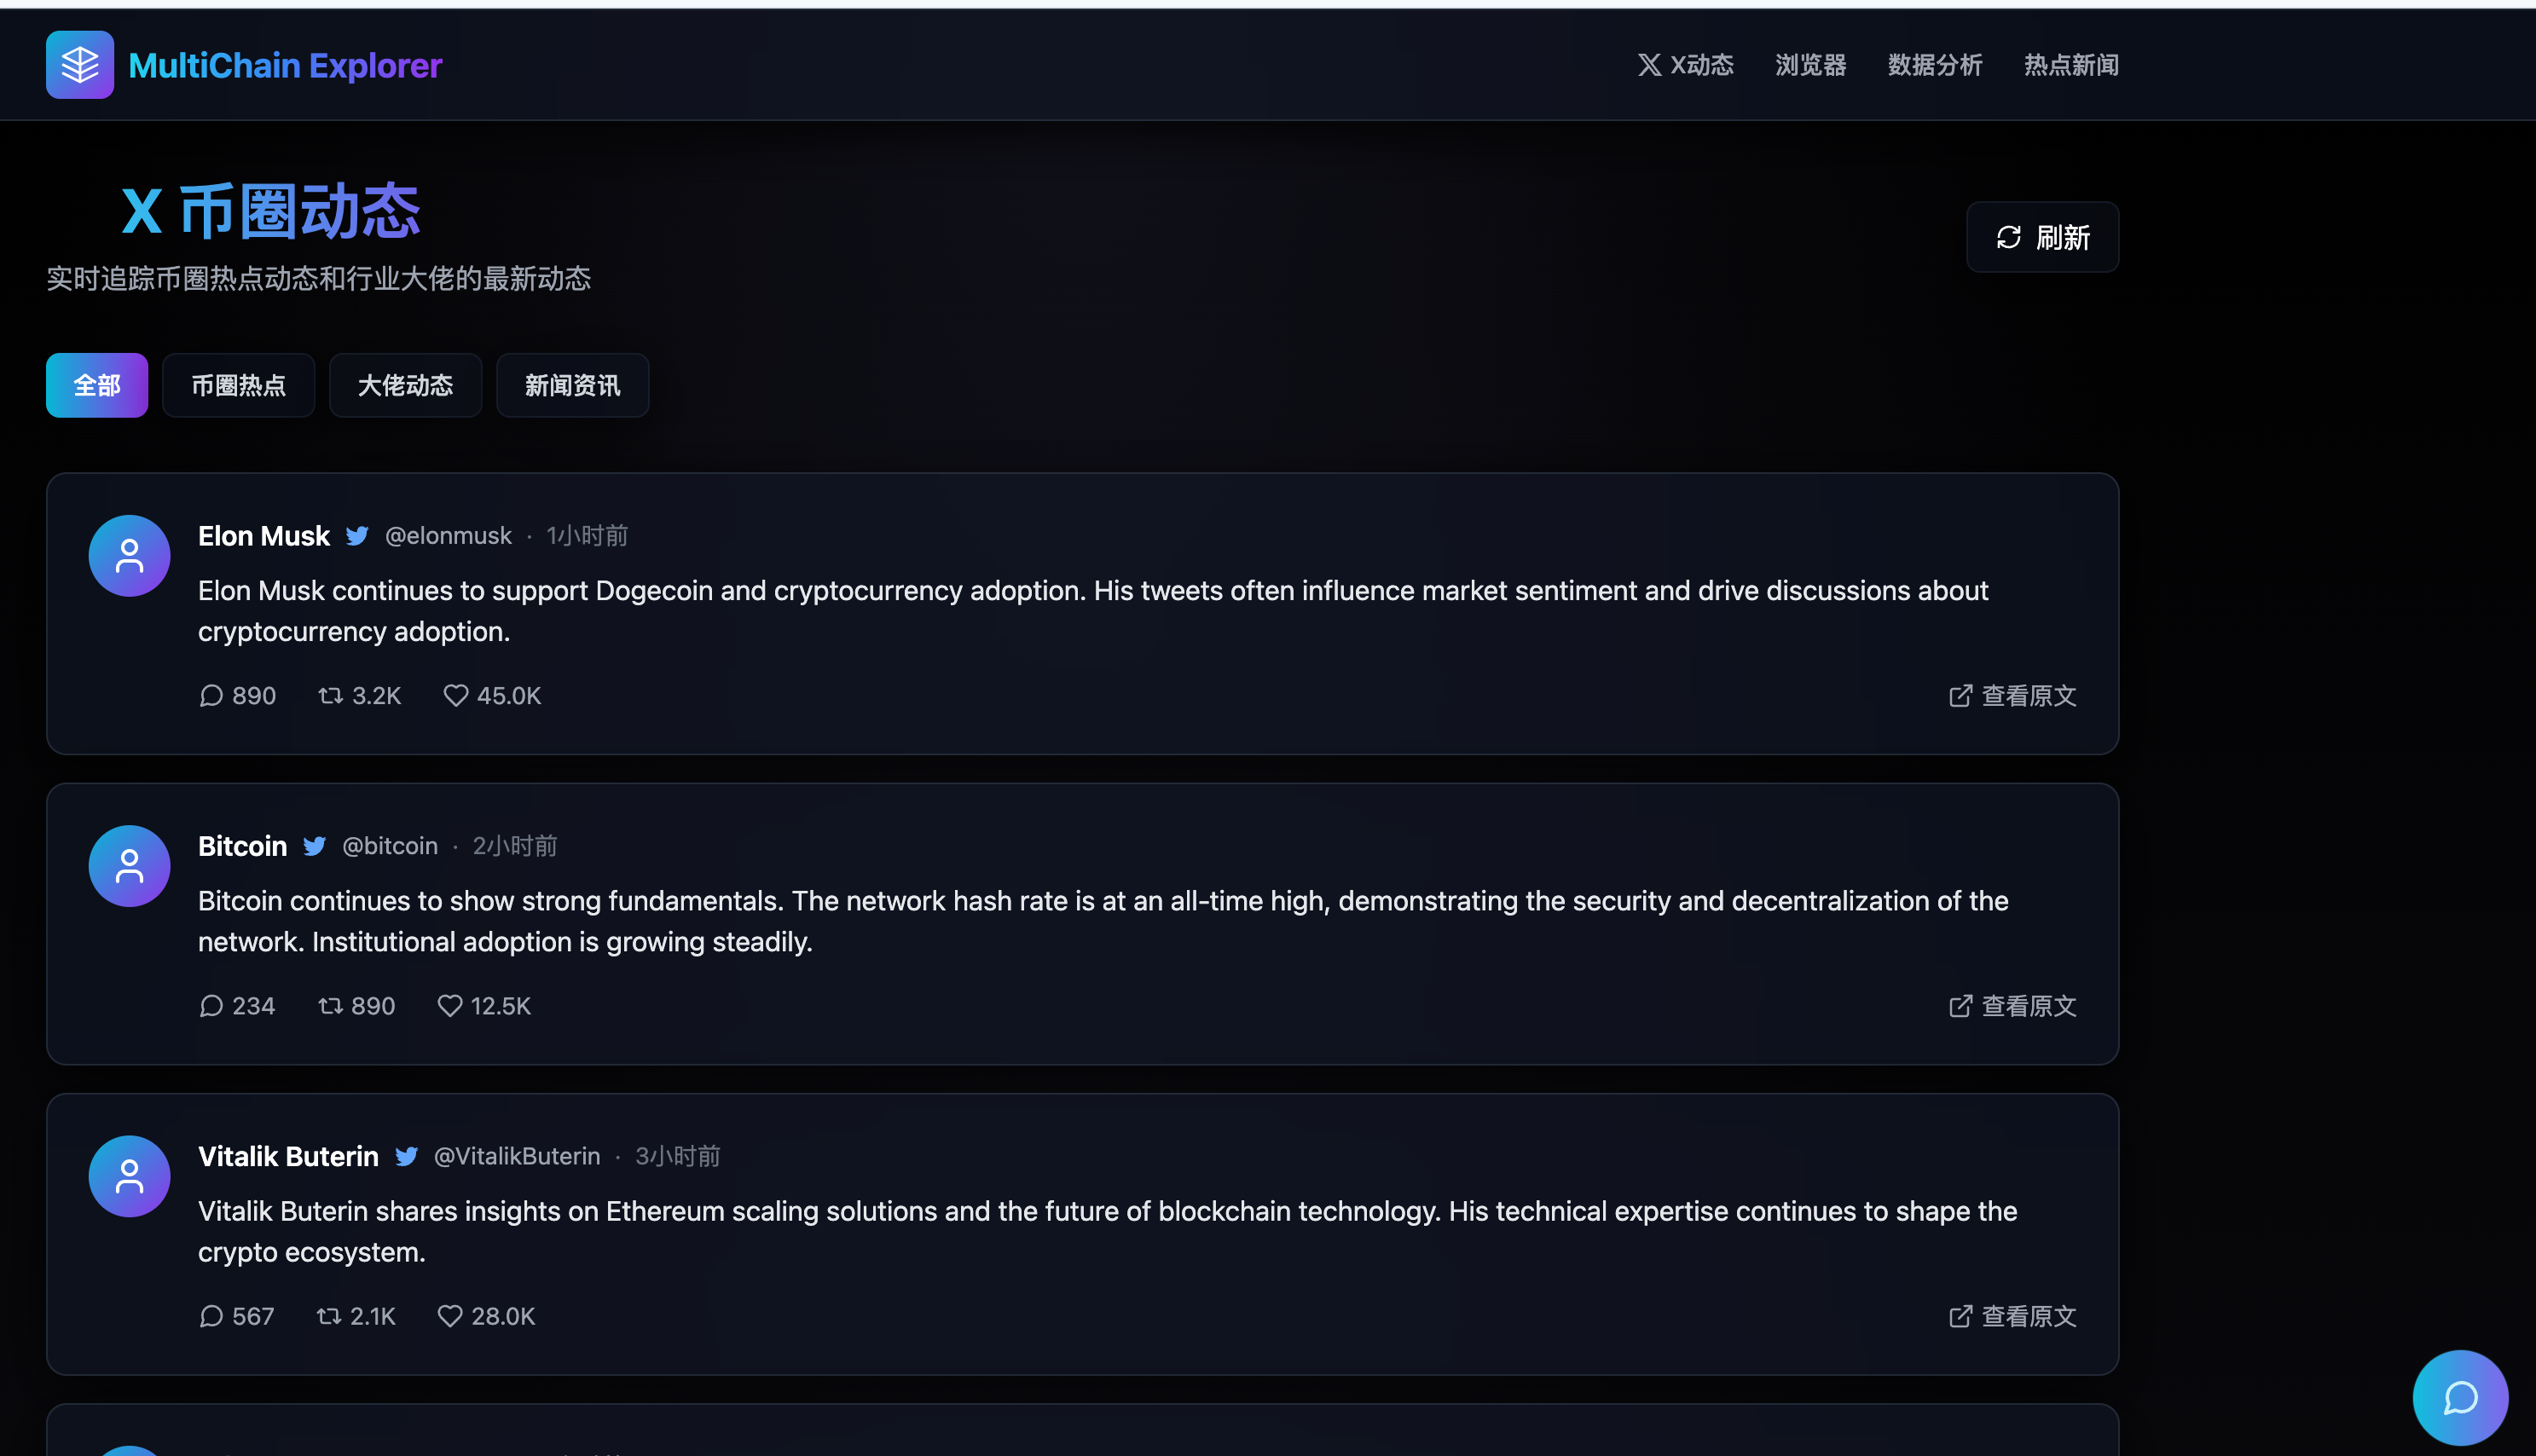Switch to the 币圈热点 filter tab

click(x=238, y=385)
